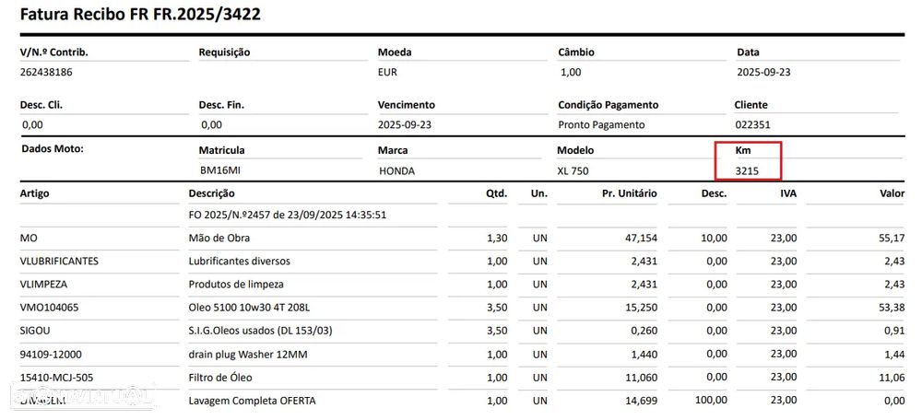This screenshot has width=922, height=420.
Task: Click the Marca value HONDA
Action: [x=396, y=170]
